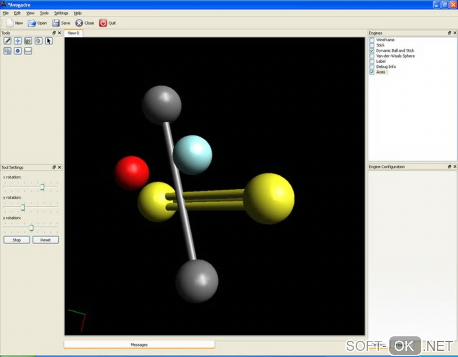Click the Save toolbar icon
This screenshot has height=357, width=458.
point(56,23)
